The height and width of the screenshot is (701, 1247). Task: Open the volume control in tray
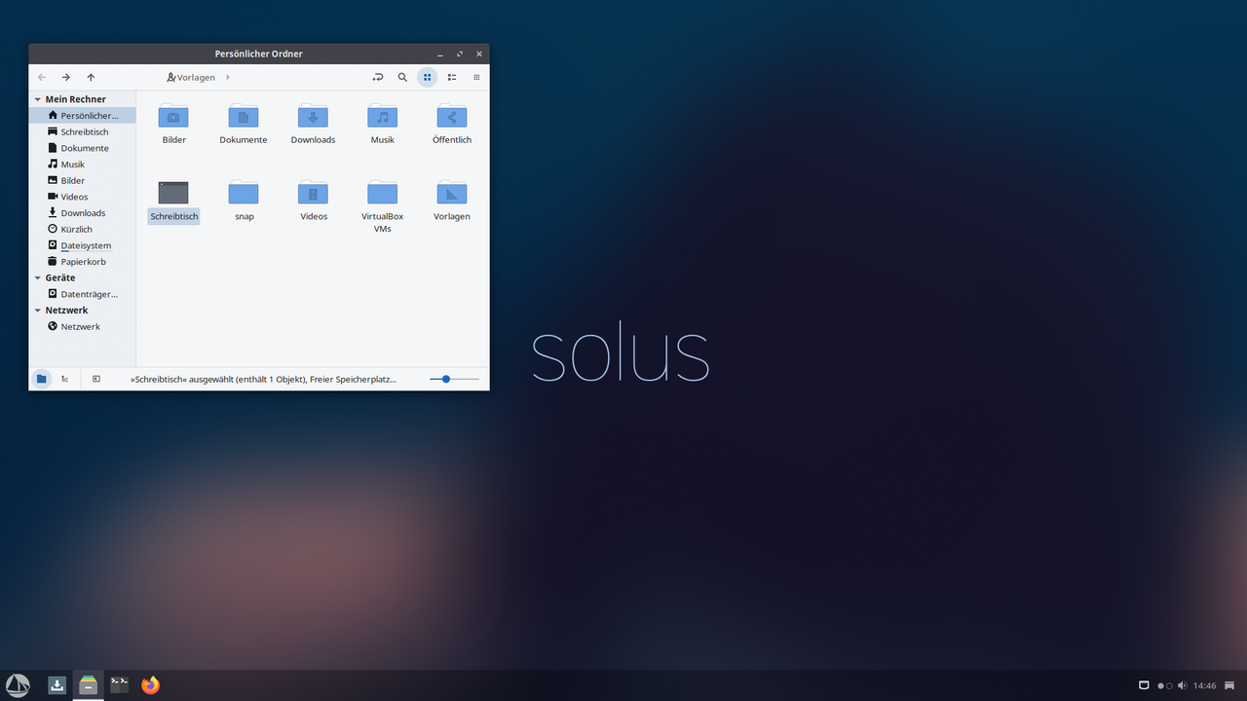pos(1182,685)
